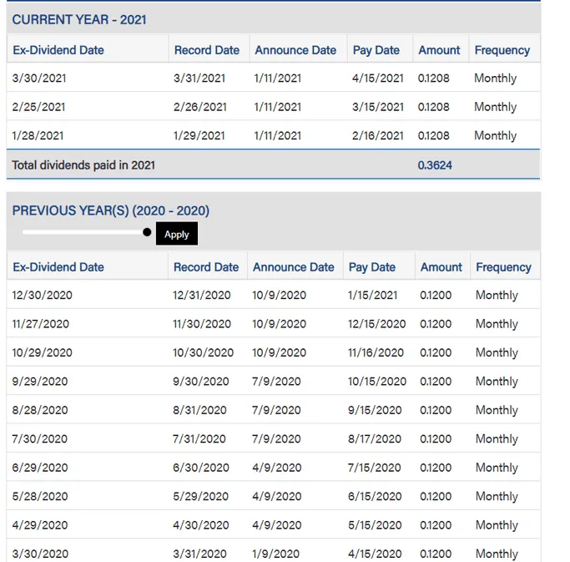Select the 12/30/2020 ex-dividend row
This screenshot has width=570, height=562.
(x=274, y=295)
